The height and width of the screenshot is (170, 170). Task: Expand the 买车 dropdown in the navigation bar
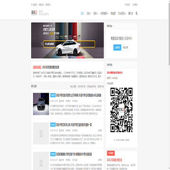[x=89, y=14]
